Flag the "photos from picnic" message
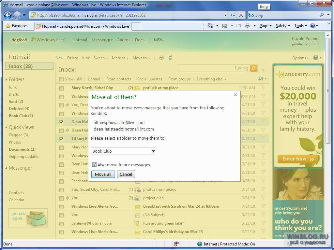Image resolution: width=334 pixels, height=250 pixels. [264, 189]
